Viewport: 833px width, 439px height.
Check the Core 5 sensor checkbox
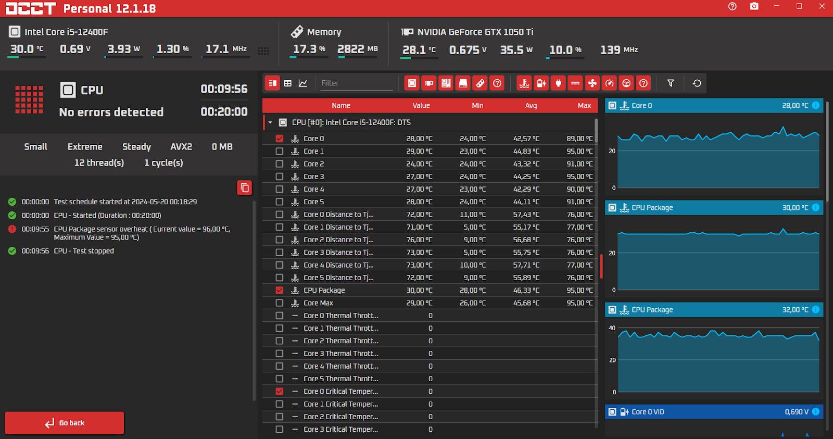[280, 202]
